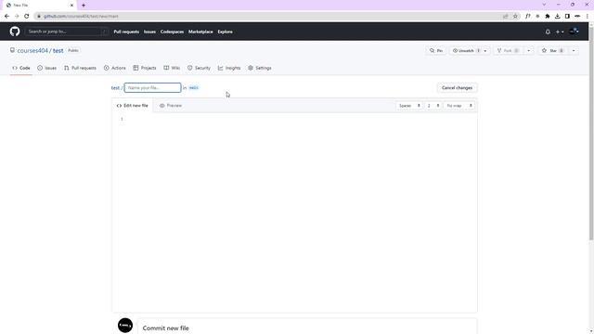Image resolution: width=594 pixels, height=334 pixels.
Task: Open the Wiki tab
Action: click(x=172, y=68)
